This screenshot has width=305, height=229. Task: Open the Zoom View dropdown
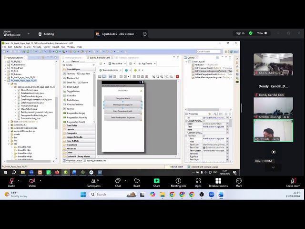click(262, 33)
